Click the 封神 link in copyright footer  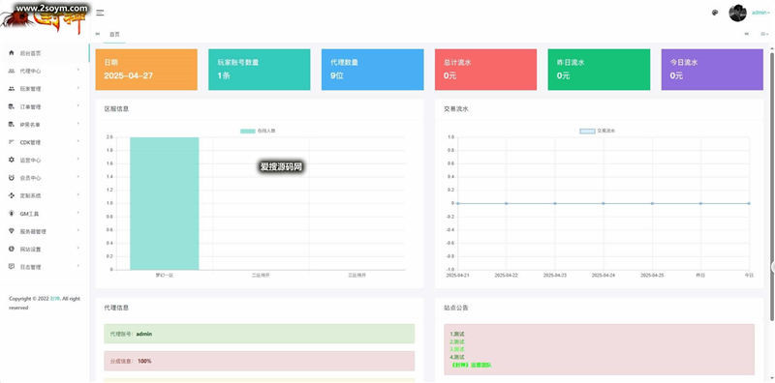point(54,299)
